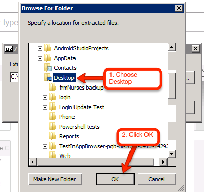Expand the login folder node
Screen dimensions: 204x192
tap(45, 97)
